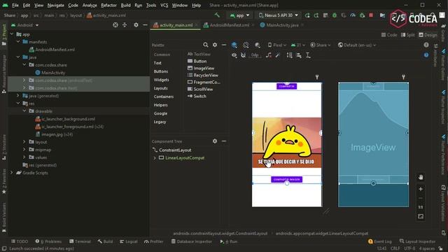
Task: Click project panel collapse all icon
Action: tap(125, 25)
